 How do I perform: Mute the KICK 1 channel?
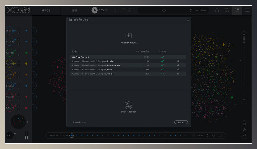[18, 106]
